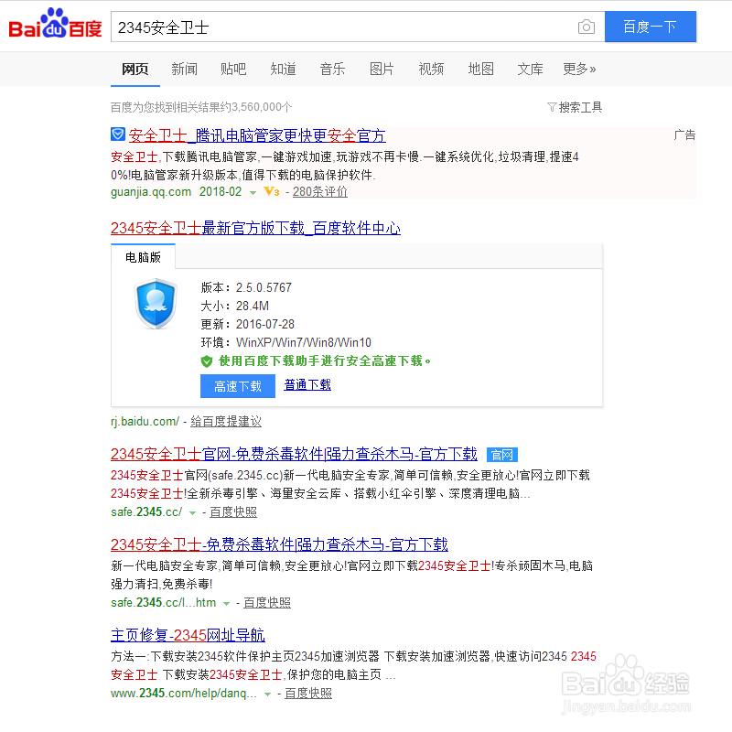The height and width of the screenshot is (732, 732).
Task: Click the rj.baidu.com/ URL
Action: (145, 422)
